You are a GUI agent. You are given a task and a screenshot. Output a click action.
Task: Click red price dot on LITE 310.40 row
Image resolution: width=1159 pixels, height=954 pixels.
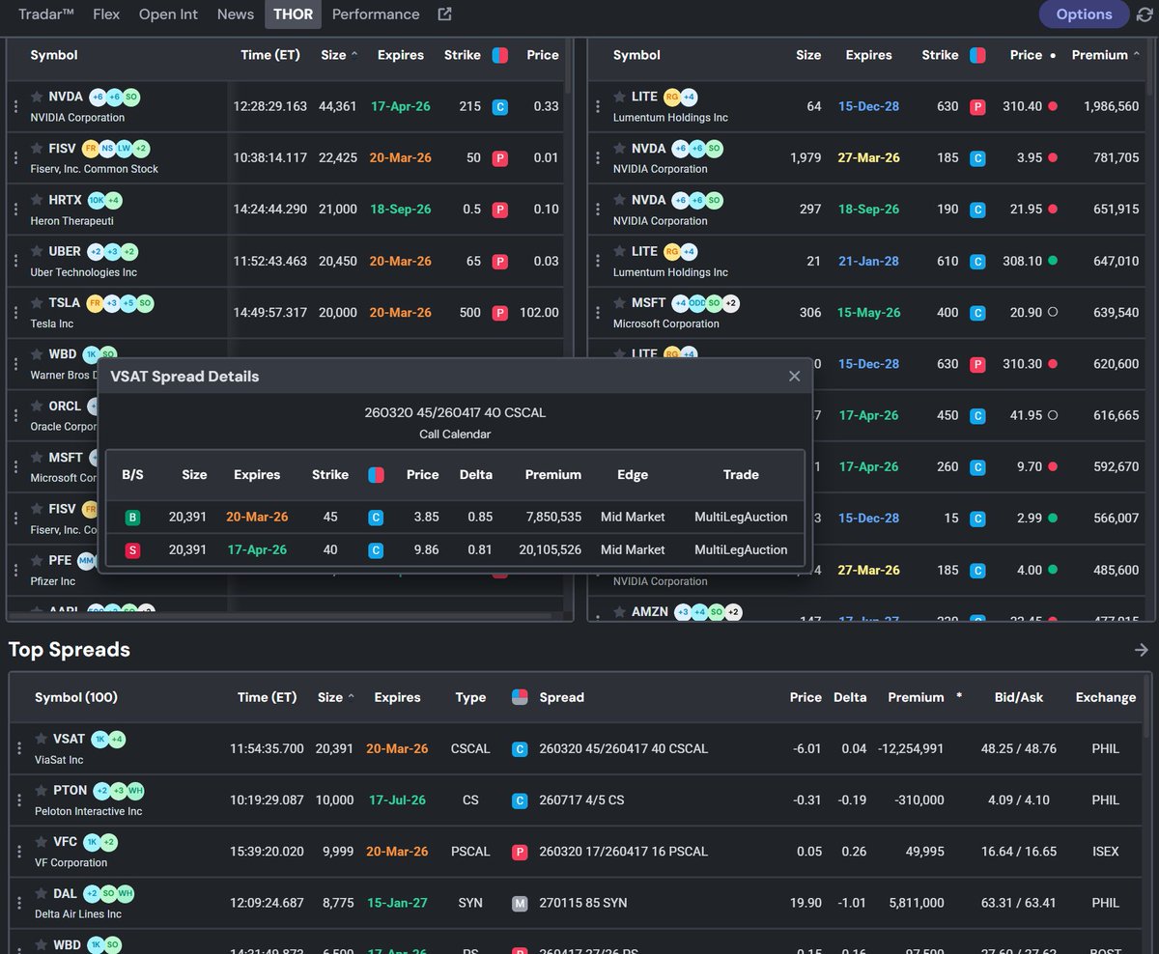coord(1053,106)
